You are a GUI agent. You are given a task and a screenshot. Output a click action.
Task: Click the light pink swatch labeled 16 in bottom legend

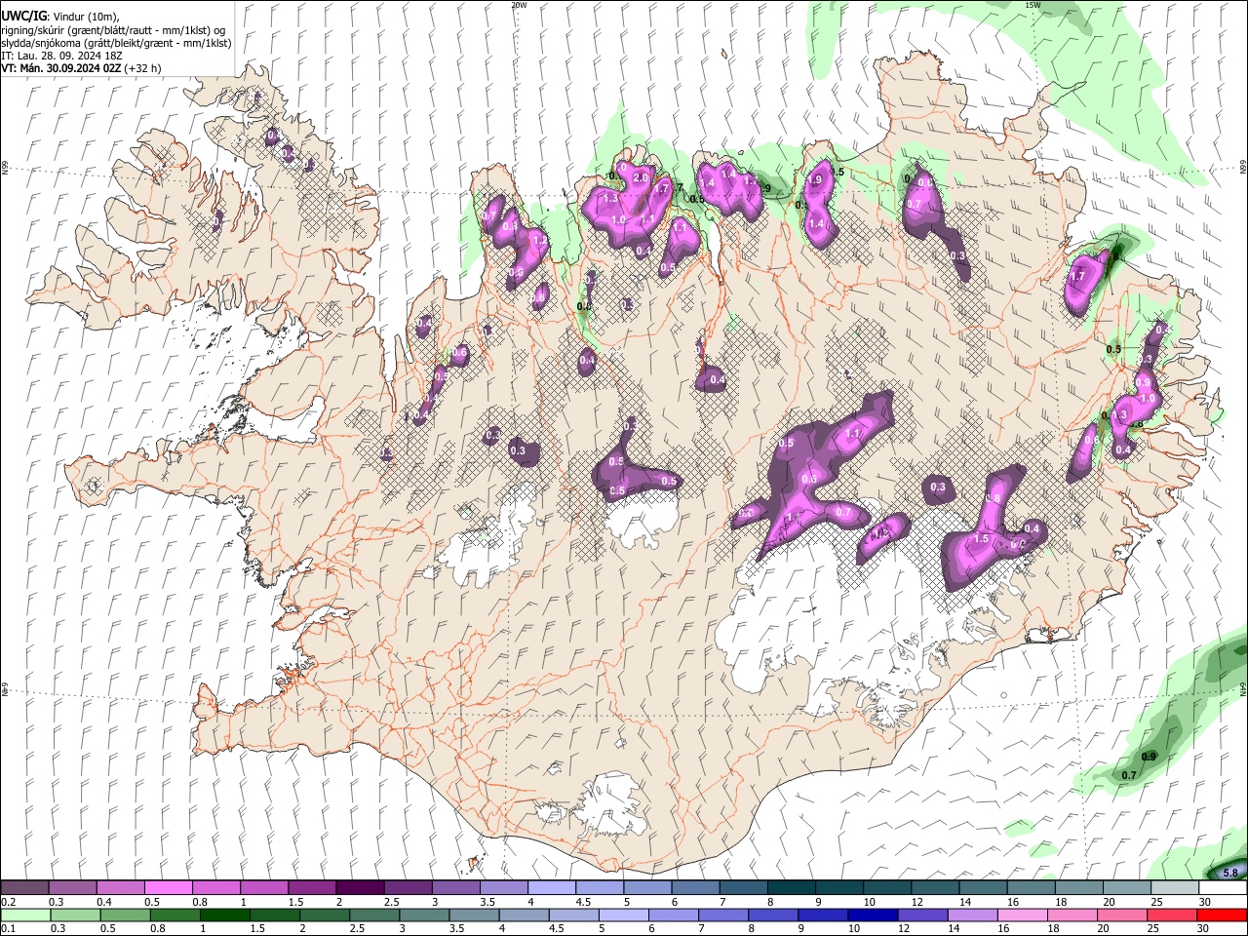1022,916
